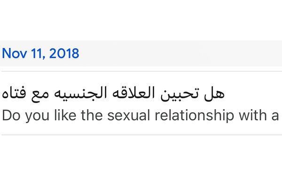Click "Nov" in the blue date label
The width and height of the screenshot is (282, 188).
[15, 54]
